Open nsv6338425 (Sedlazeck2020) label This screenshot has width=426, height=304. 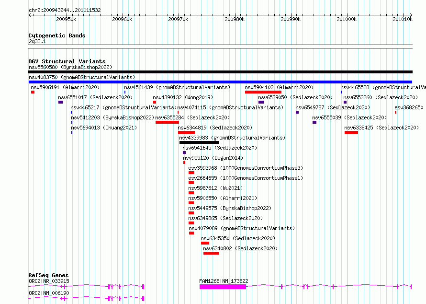point(381,128)
